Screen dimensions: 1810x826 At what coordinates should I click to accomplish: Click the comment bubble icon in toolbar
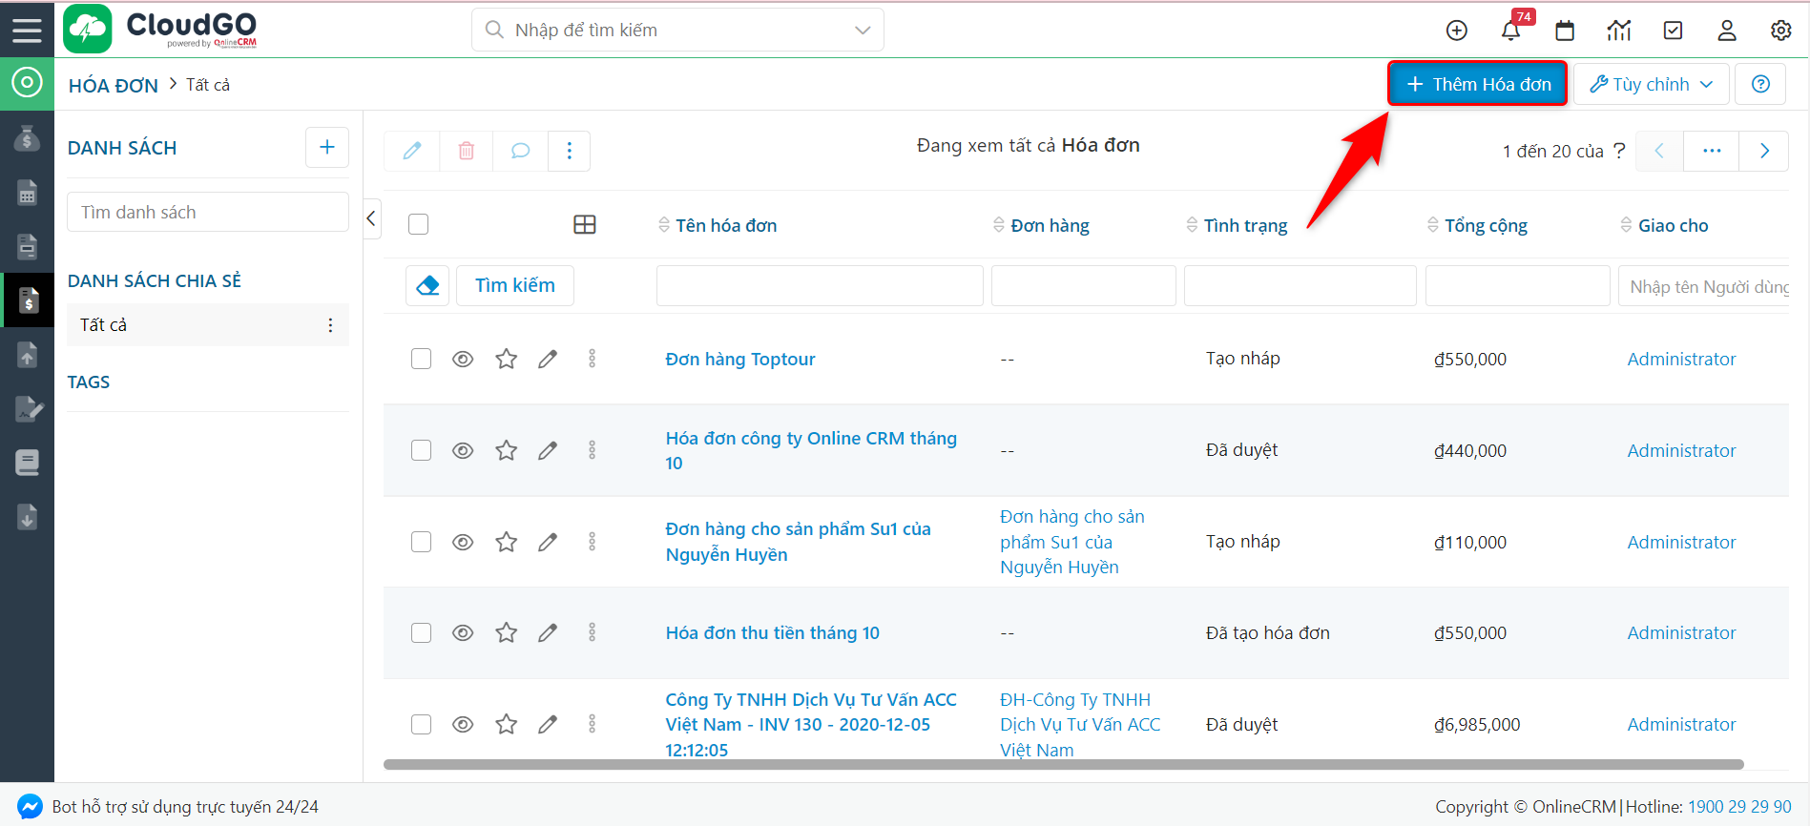[520, 151]
